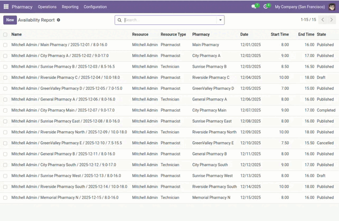The height and width of the screenshot is (221, 339).
Task: Check the GreenValley Pharmacy D row checkbox
Action: (x=5, y=88)
